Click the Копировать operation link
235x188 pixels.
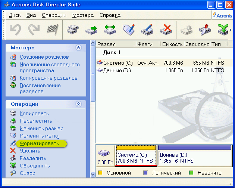point(34,114)
